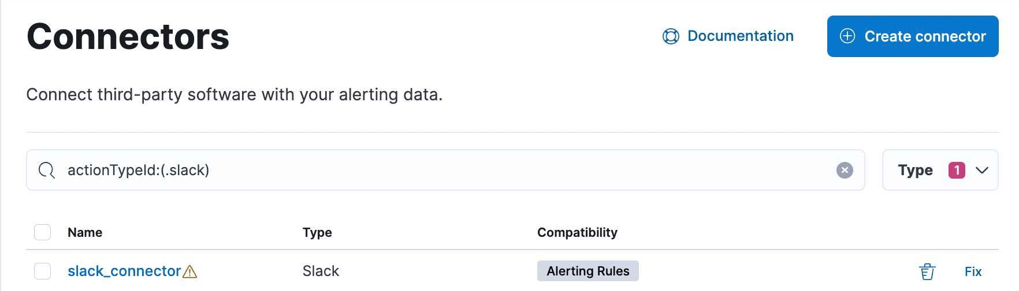This screenshot has width=1019, height=291.
Task: Open the Documentation link text
Action: pos(740,36)
